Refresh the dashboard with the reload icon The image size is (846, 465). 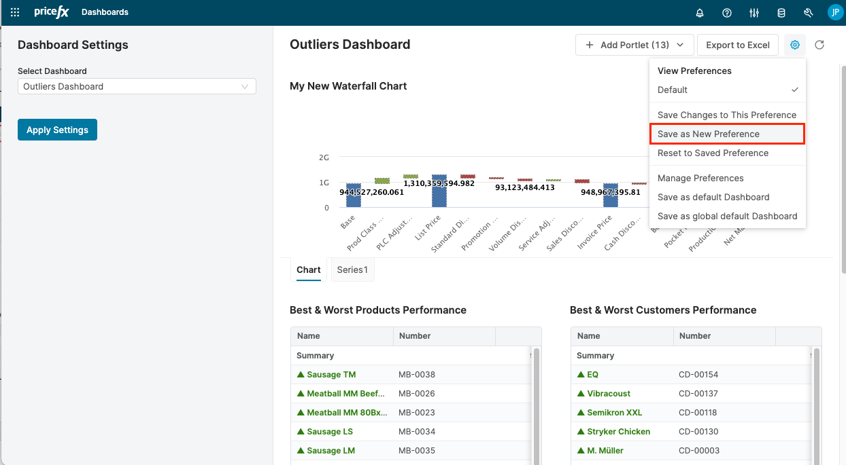819,45
